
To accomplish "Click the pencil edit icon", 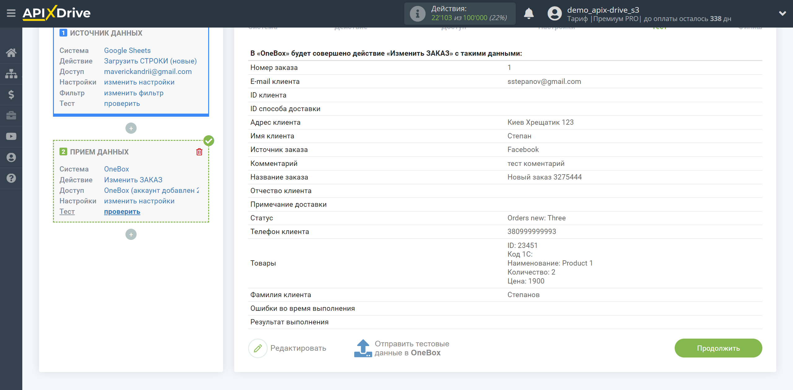I will (258, 348).
